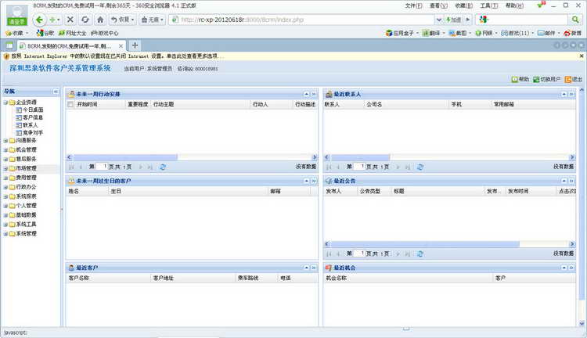This screenshot has height=338, width=587.
Task: Click 切换用户 switch user button
Action: click(547, 79)
